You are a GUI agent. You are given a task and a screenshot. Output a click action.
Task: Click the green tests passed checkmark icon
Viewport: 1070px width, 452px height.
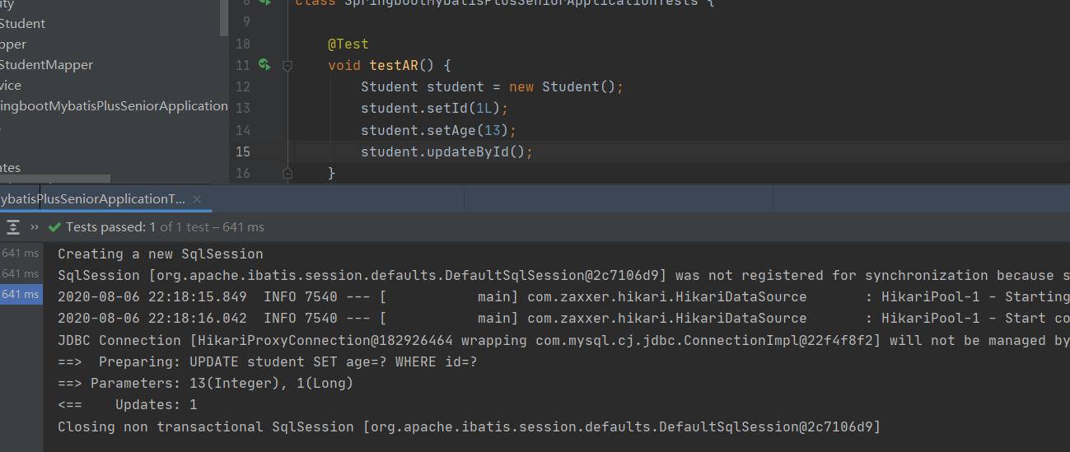[54, 227]
